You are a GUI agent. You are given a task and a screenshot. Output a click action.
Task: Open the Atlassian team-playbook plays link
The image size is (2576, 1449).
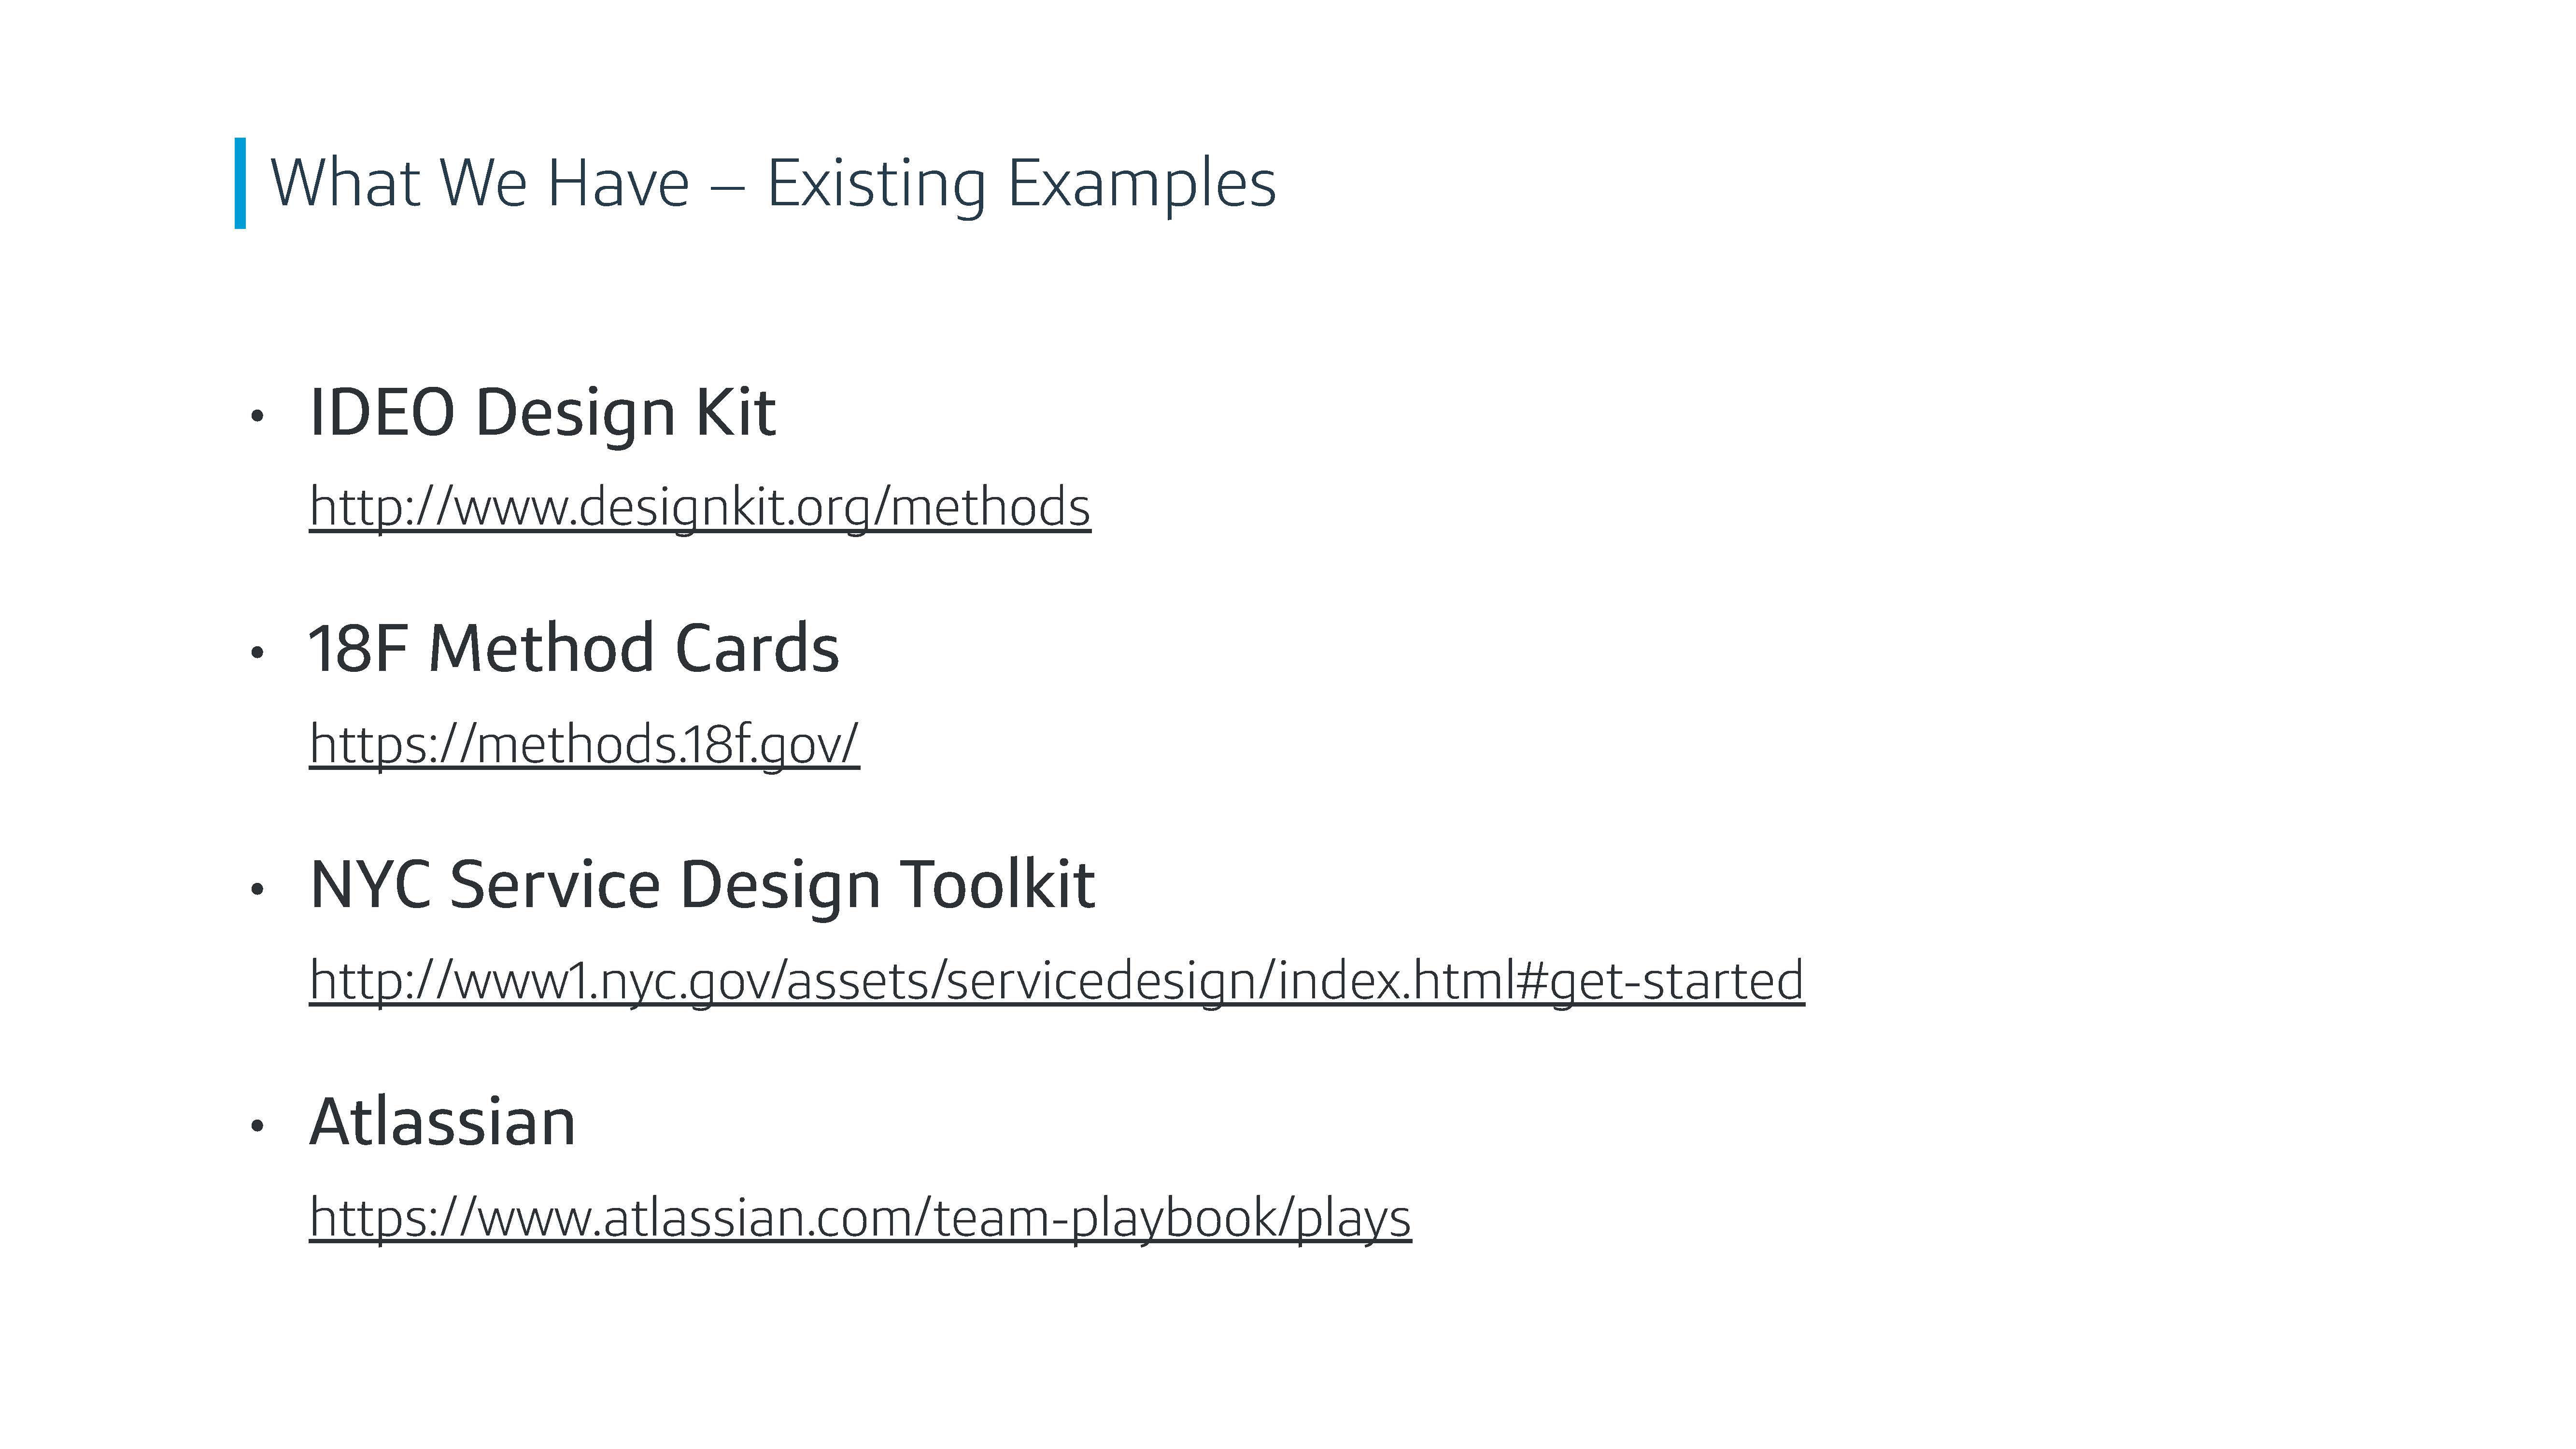[x=860, y=1218]
